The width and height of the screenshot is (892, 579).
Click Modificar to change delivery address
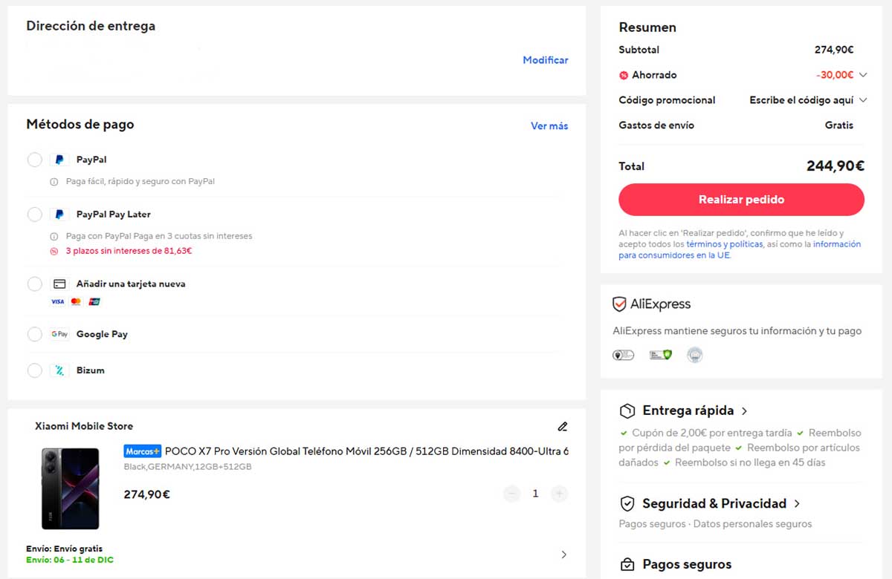(545, 59)
